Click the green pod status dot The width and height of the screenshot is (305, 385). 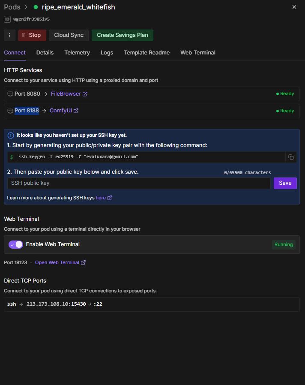[36, 7]
